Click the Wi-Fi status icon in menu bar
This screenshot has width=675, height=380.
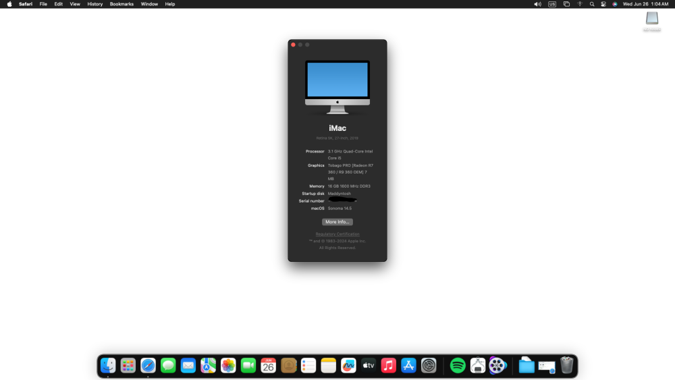coord(580,4)
